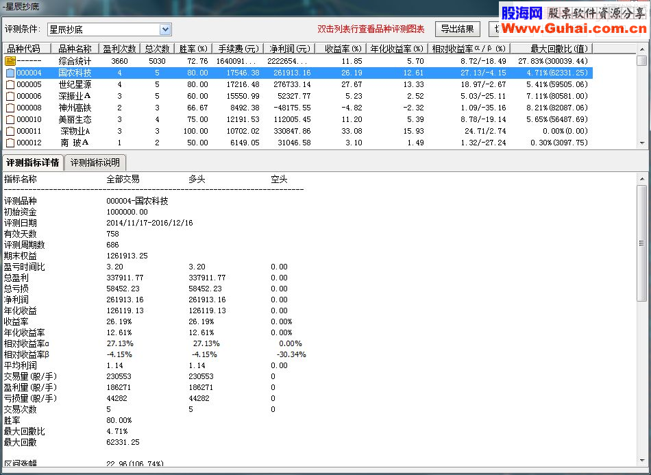Screen dimensions: 651x475
Task: Select the 美丽生态 name cell
Action: click(75, 119)
